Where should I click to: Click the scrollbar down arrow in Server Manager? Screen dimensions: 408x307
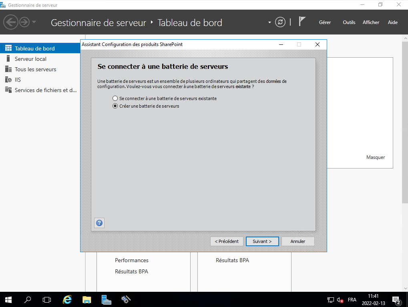pos(405,288)
